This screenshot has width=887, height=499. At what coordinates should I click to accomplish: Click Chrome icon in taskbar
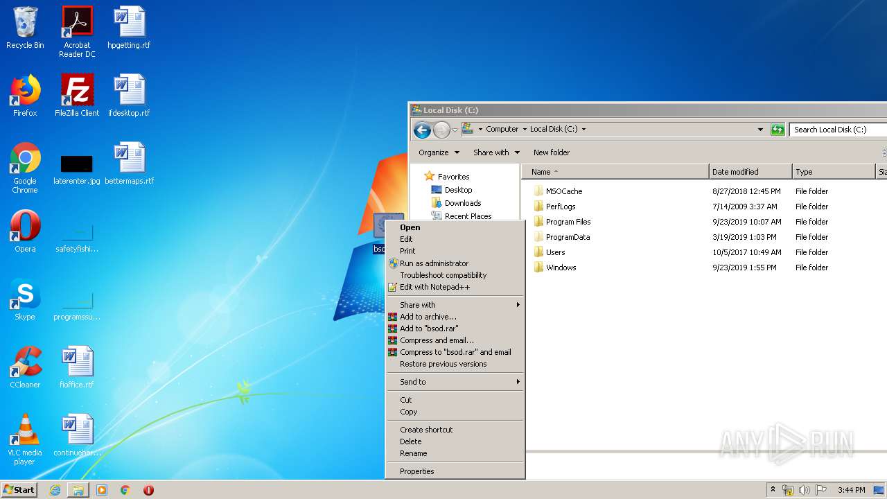point(125,490)
